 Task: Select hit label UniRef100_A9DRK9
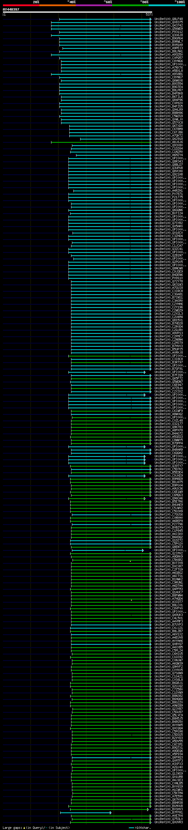pyautogui.click(x=168, y=557)
